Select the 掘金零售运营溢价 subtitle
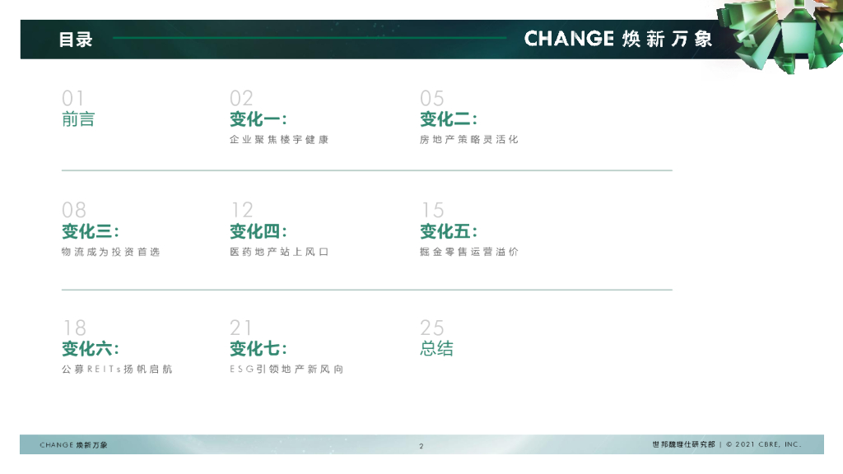 469,252
